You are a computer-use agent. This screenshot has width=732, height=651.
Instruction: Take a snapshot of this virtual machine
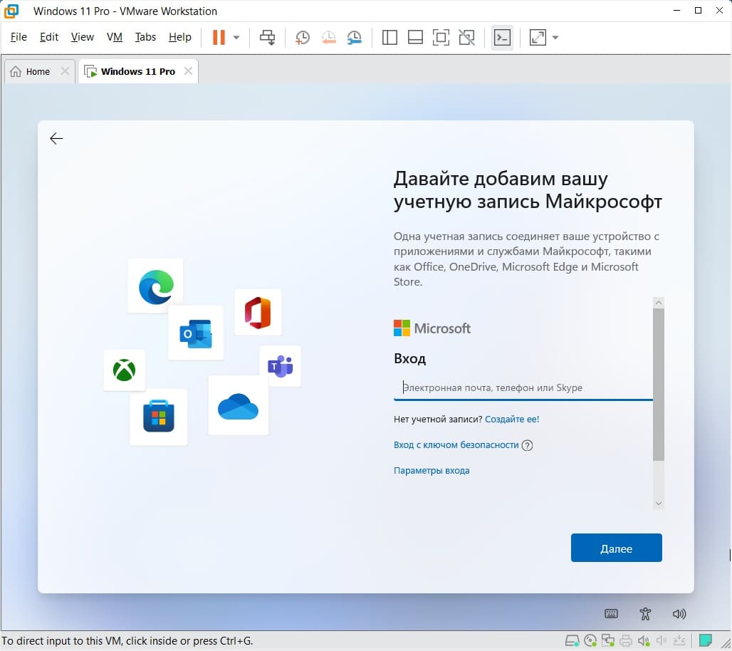(x=303, y=37)
